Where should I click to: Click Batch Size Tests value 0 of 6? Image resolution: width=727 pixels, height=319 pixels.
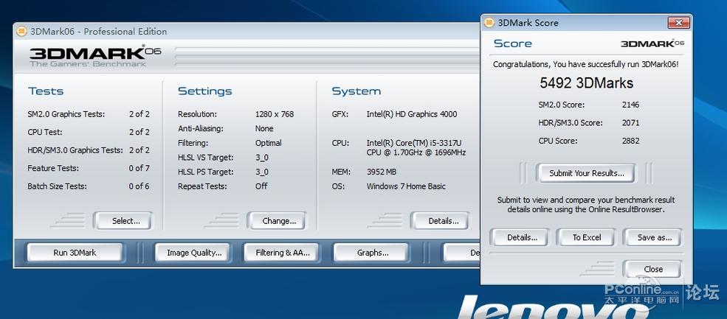(x=139, y=186)
